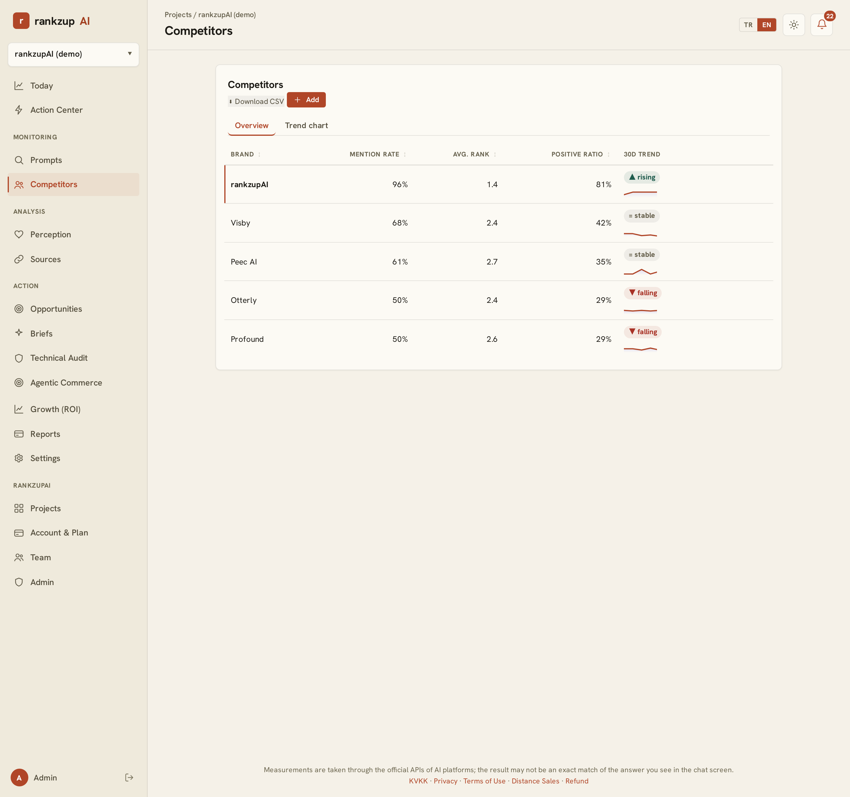Image resolution: width=850 pixels, height=797 pixels.
Task: Sort table by Positive Ratio column
Action: coord(581,154)
